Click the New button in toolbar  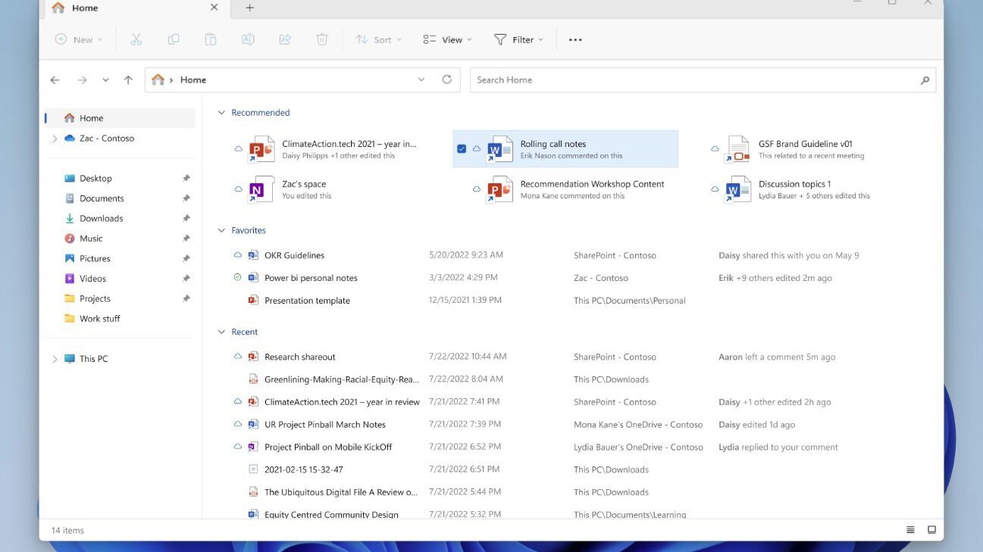(78, 39)
